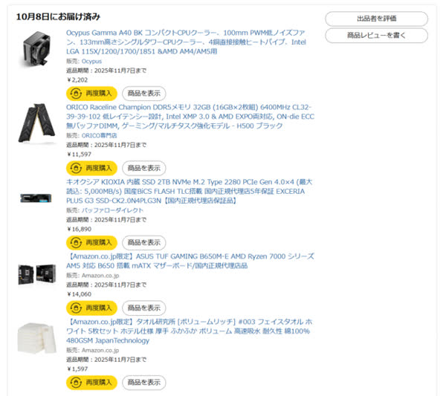The height and width of the screenshot is (396, 446).
Task: Click 商品を表示 for KIOXIA SSD
Action: (144, 242)
